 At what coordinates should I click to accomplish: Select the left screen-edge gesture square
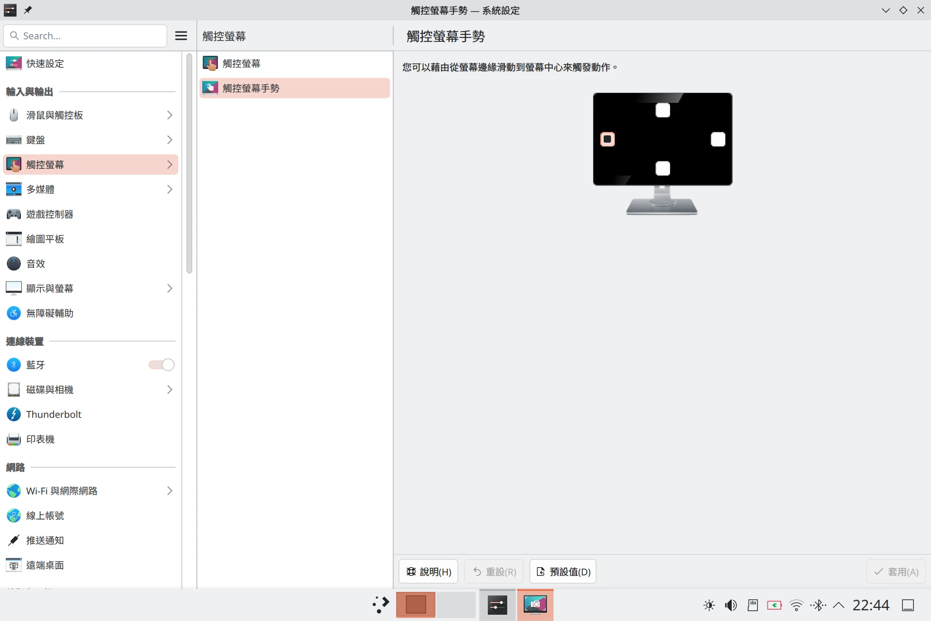pos(607,139)
